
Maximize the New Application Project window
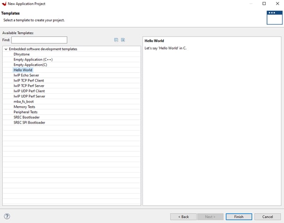264,4
